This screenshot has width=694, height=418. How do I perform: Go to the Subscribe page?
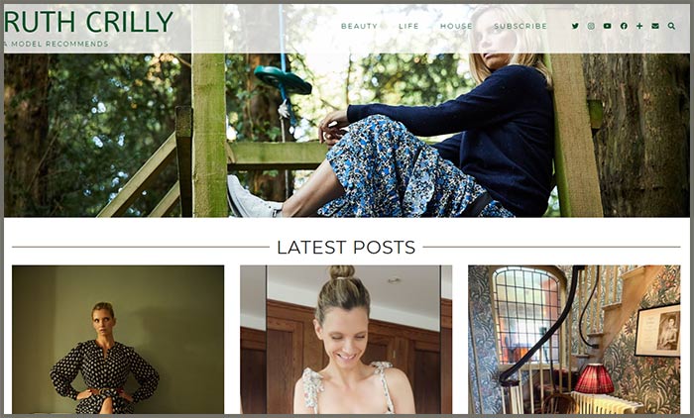520,26
